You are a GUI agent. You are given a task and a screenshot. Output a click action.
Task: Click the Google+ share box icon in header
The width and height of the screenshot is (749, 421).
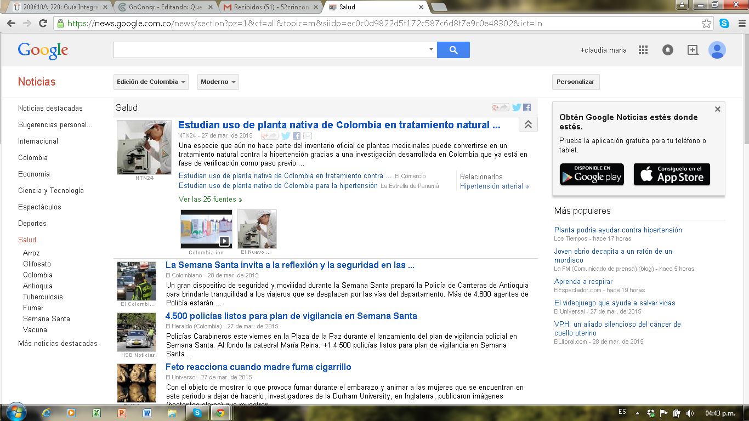tap(693, 50)
